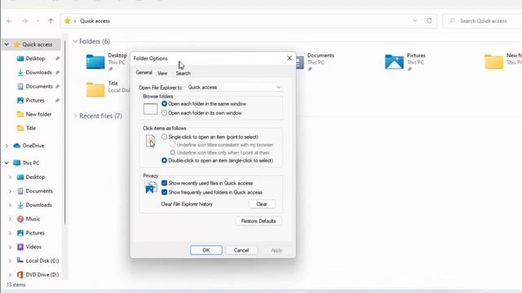The image size is (522, 293).
Task: Open the 'Open File Explorer to' dropdown
Action: 234,87
